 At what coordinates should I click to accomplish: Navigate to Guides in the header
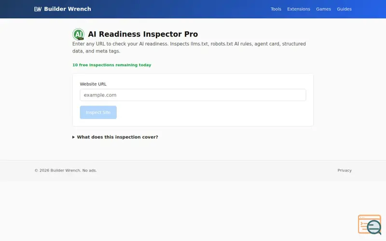click(x=344, y=9)
